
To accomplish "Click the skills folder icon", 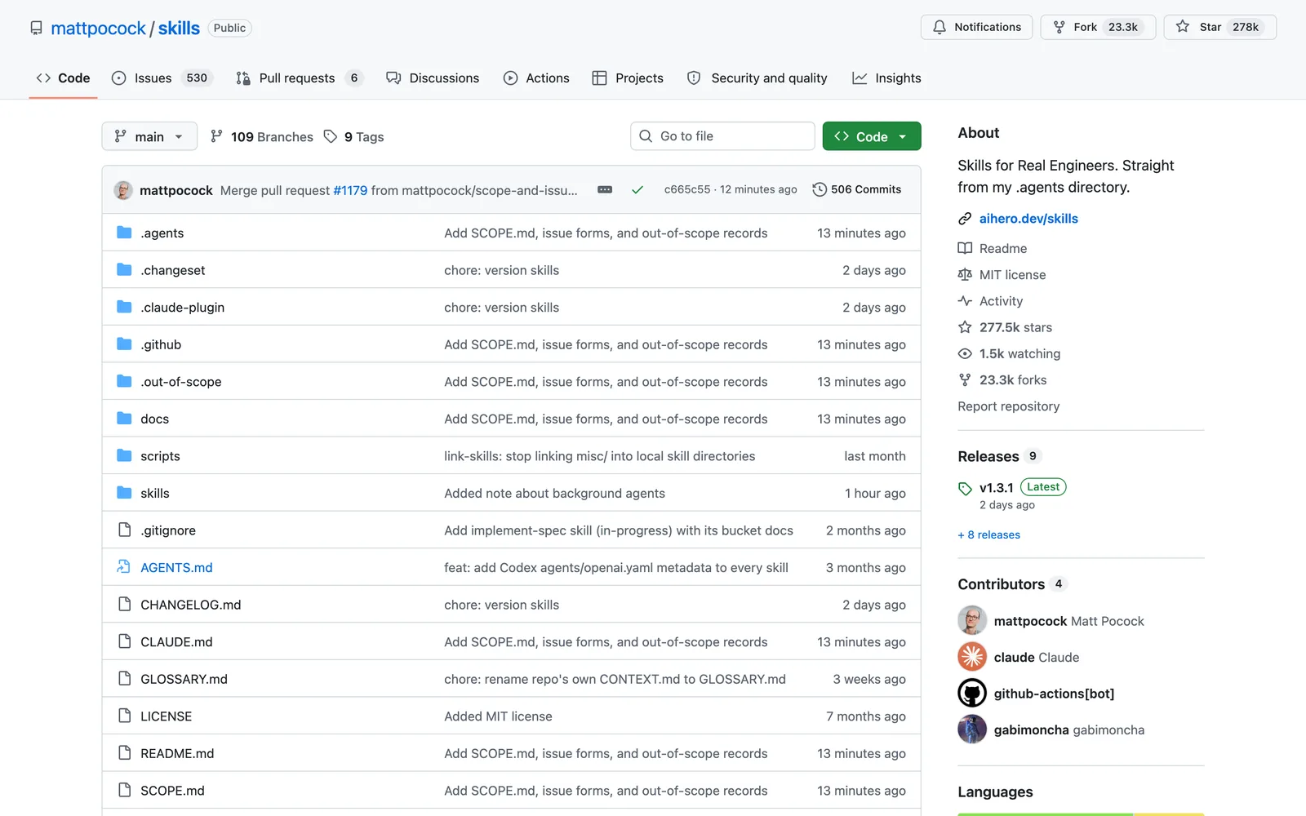I will point(124,493).
